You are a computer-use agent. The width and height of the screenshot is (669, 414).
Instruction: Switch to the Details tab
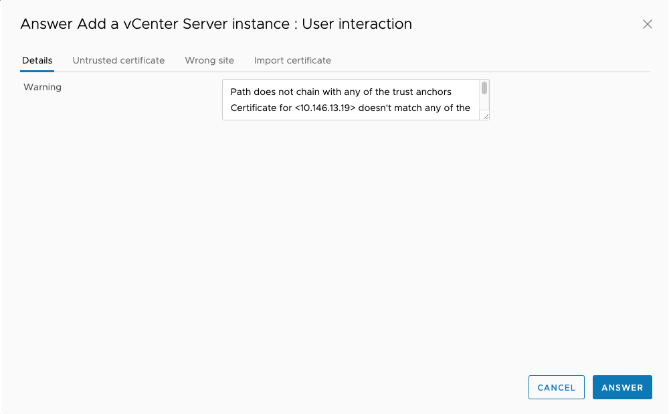(37, 61)
